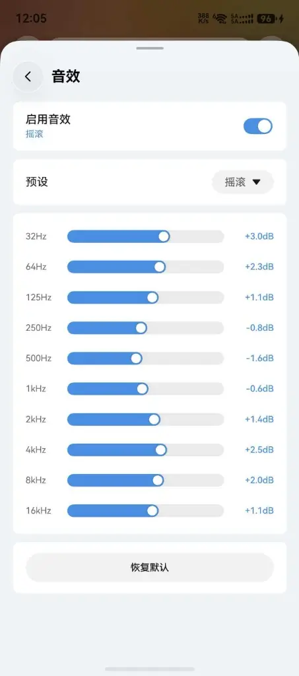Click the 32Hz slider handle

click(164, 236)
